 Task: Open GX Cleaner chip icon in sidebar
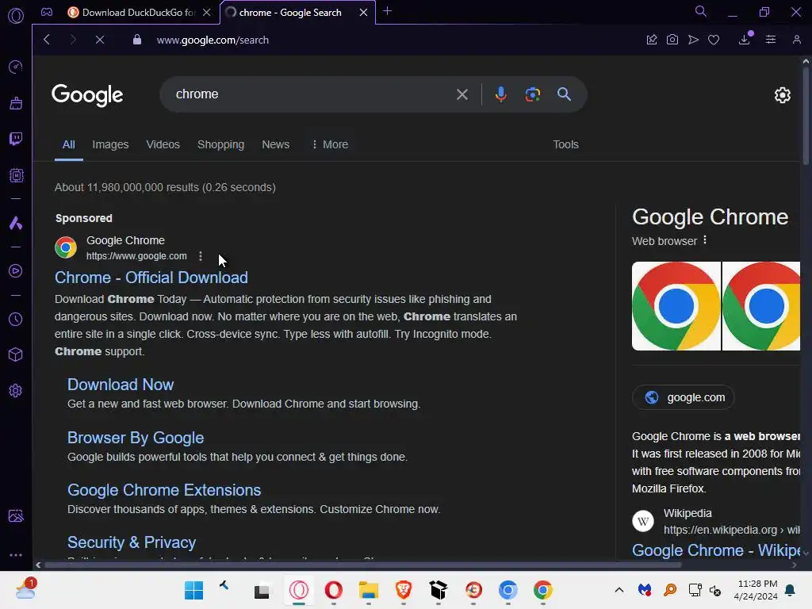pos(16,175)
